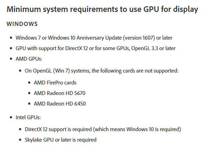Click the bullet before Windows 7 line

pos(12,38)
